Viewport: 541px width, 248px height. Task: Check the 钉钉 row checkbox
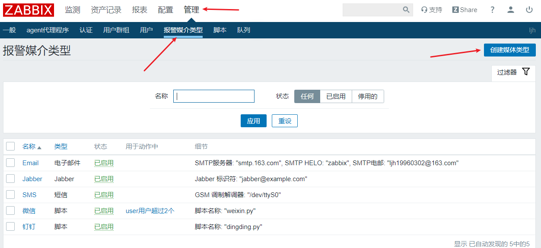10,226
